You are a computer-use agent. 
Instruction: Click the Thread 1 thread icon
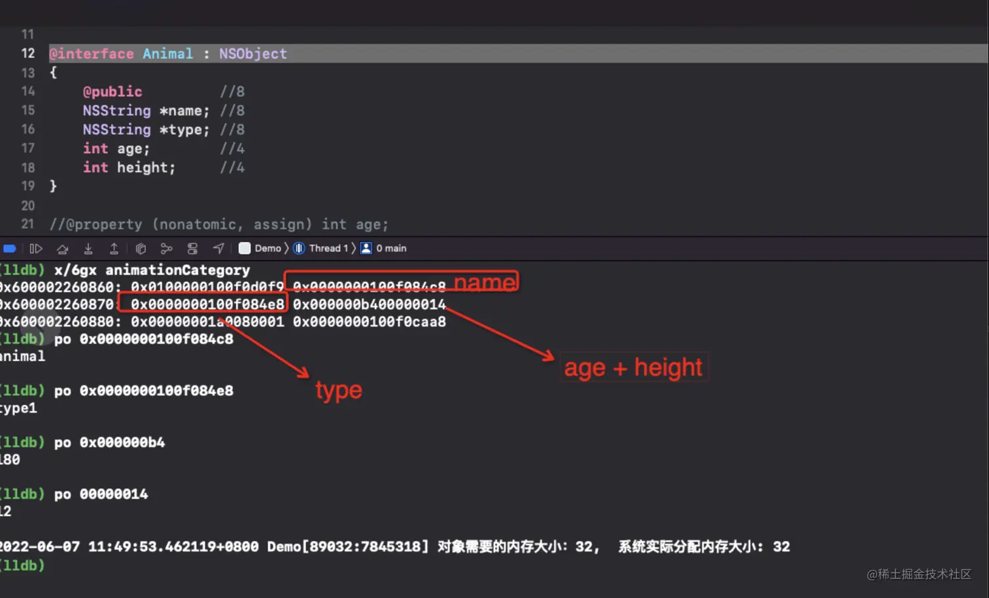[x=299, y=249]
